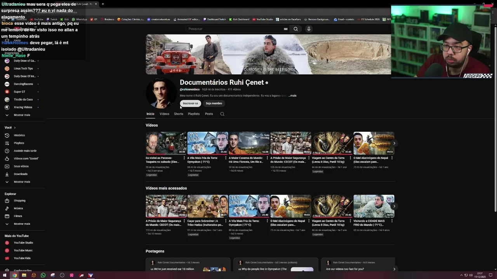Screen dimensions: 497x279
Task: Expand channel description with ...mais
Action: click(292, 96)
